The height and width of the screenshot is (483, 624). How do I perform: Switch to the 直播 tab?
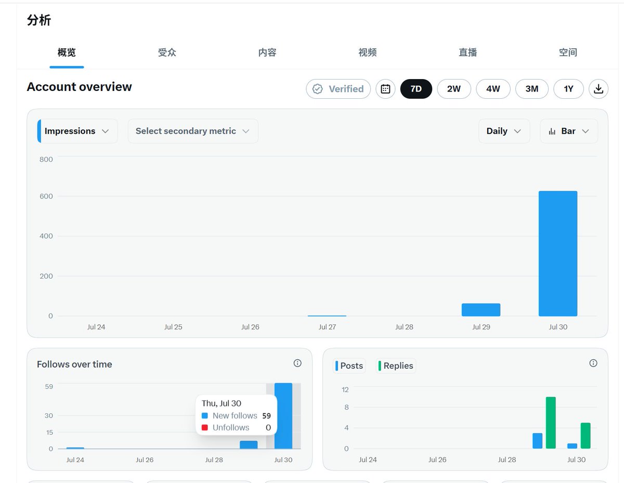[x=468, y=53]
